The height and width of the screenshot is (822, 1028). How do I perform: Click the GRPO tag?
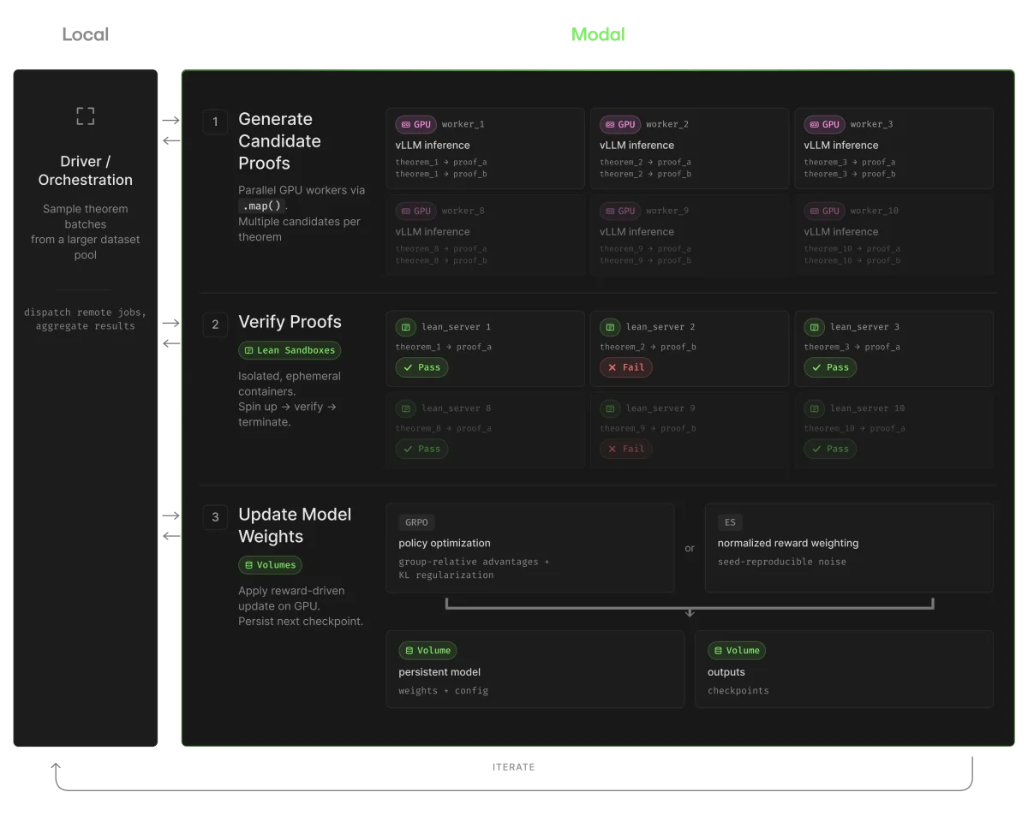pos(417,521)
